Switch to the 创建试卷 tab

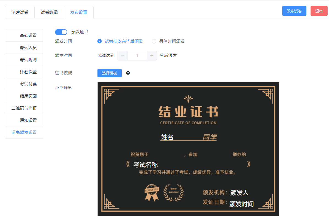point(20,12)
